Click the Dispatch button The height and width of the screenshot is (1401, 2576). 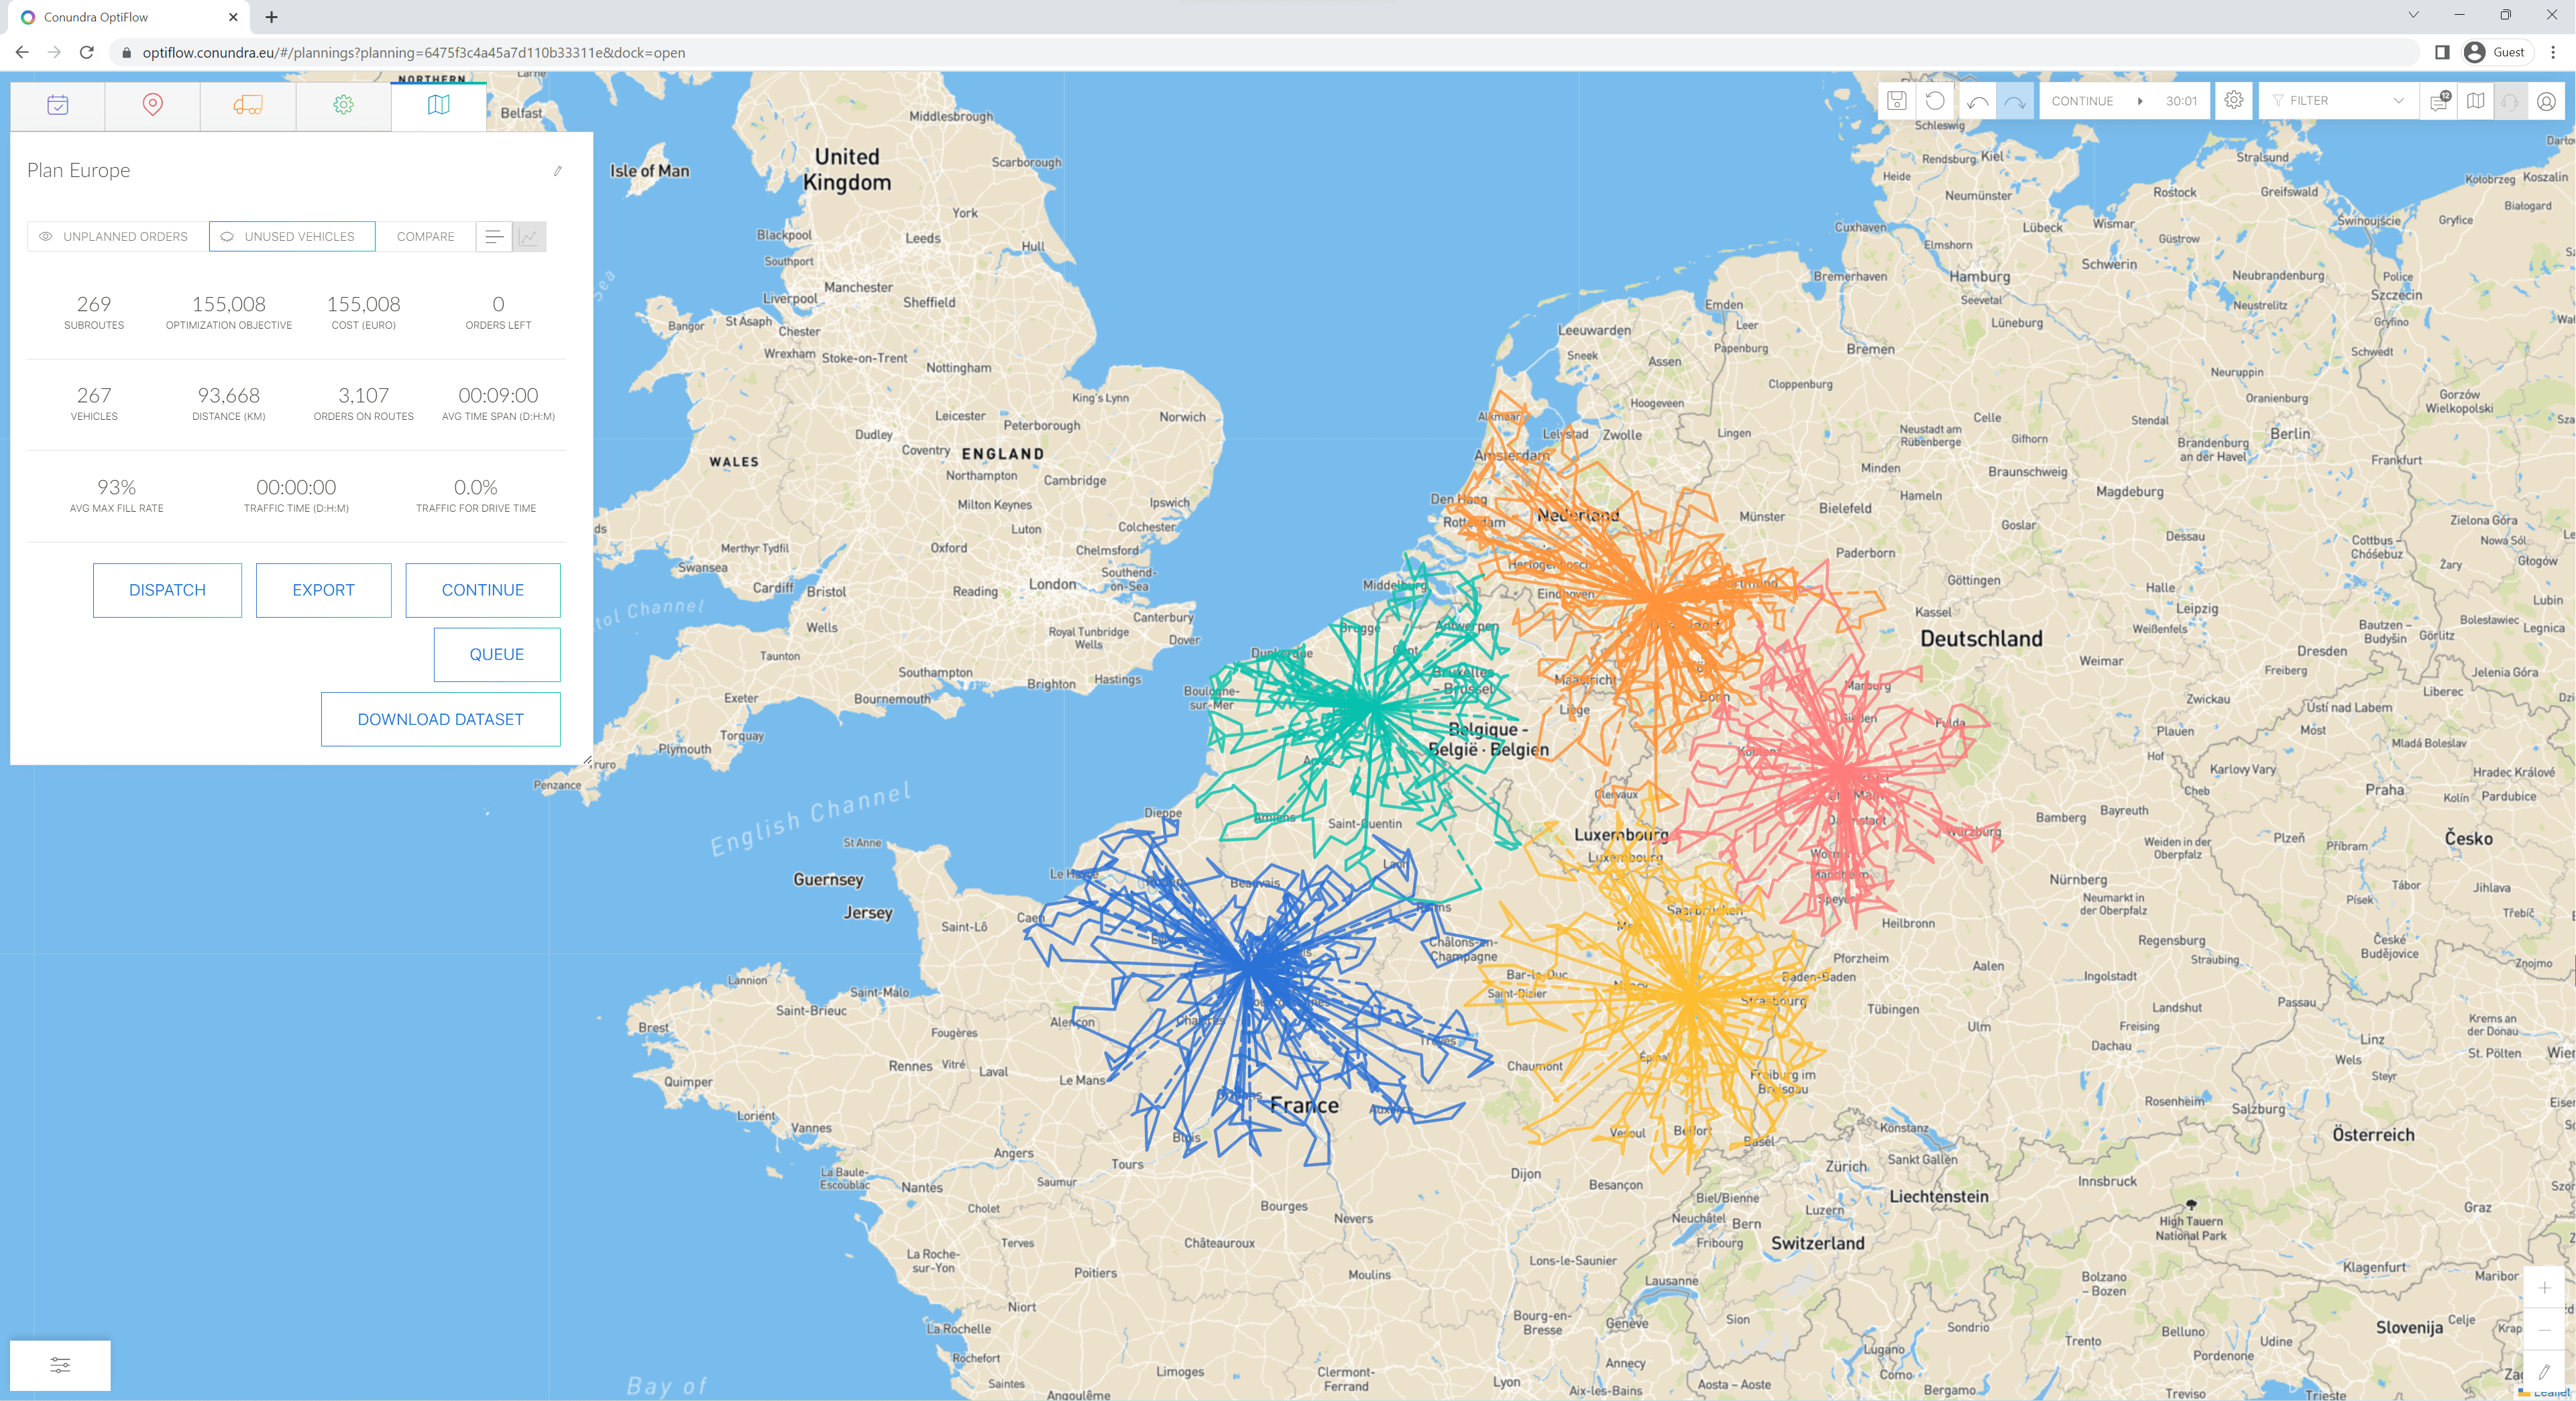[167, 590]
